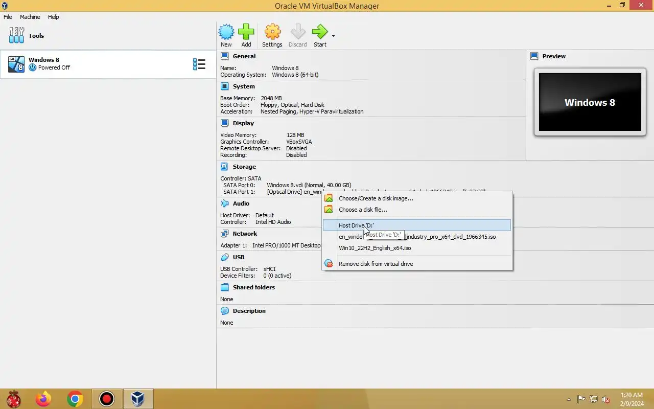
Task: Click the Storage section heading link
Action: click(x=244, y=167)
